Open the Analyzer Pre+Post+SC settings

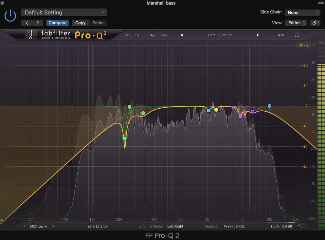tap(234, 226)
